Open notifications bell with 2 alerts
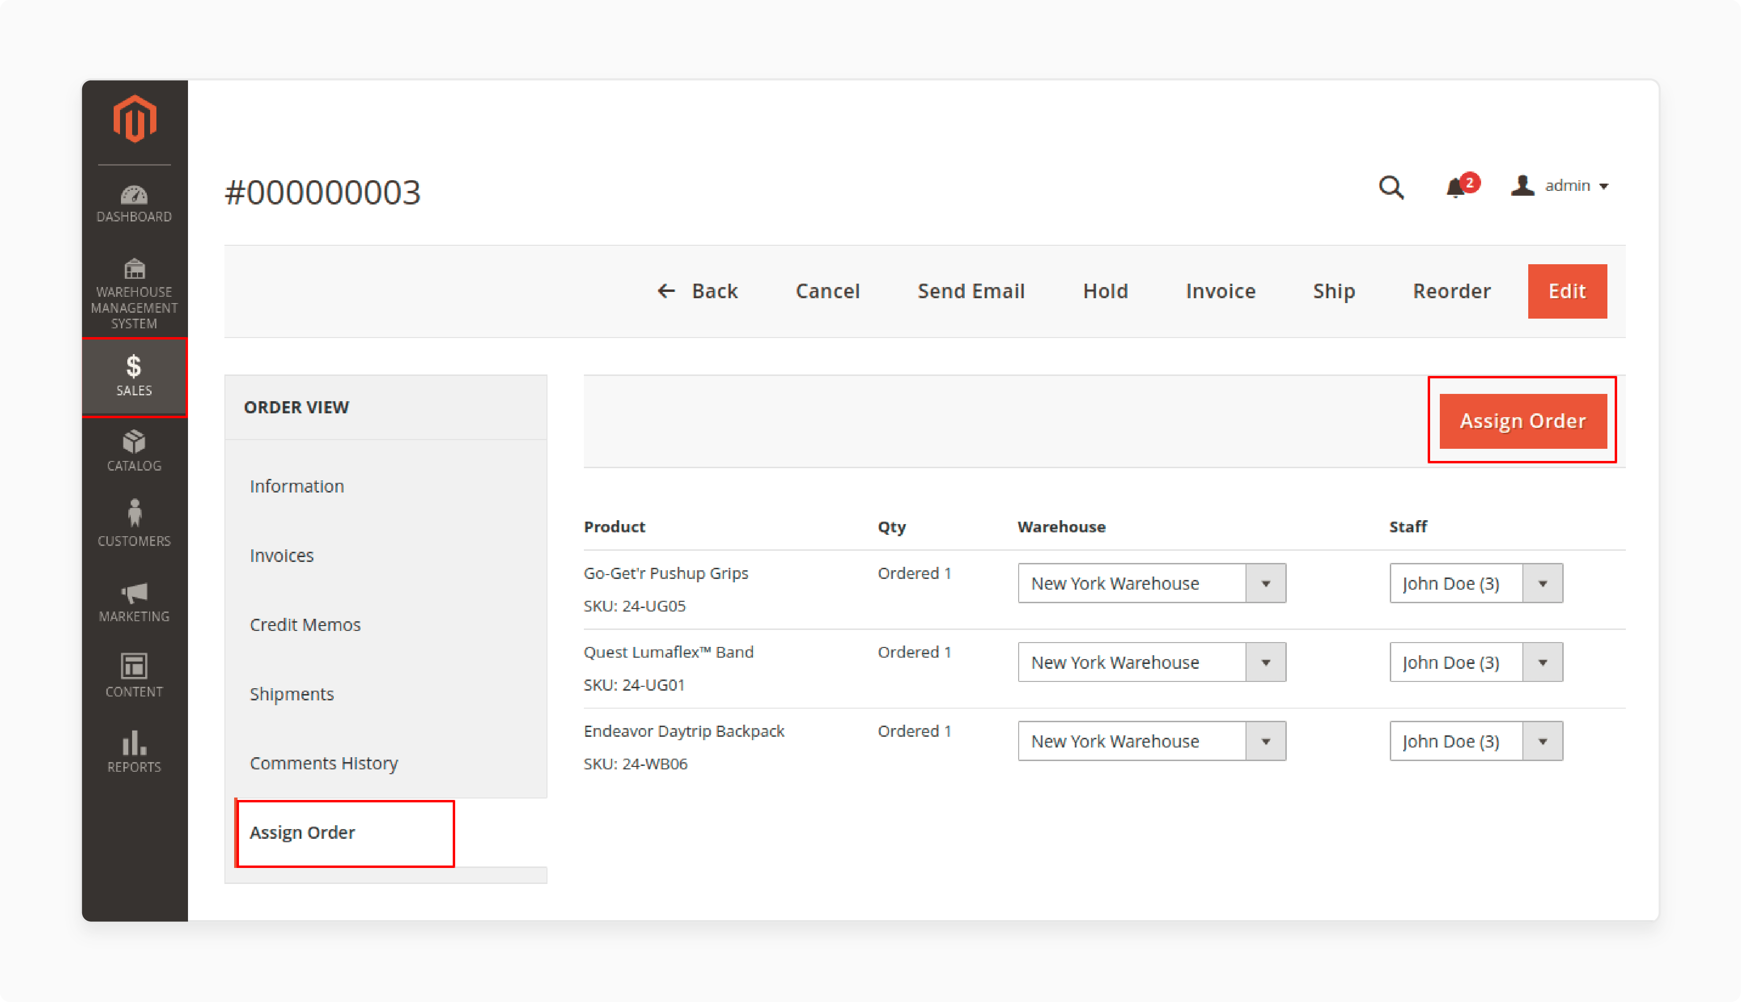The width and height of the screenshot is (1741, 1002). [1462, 186]
